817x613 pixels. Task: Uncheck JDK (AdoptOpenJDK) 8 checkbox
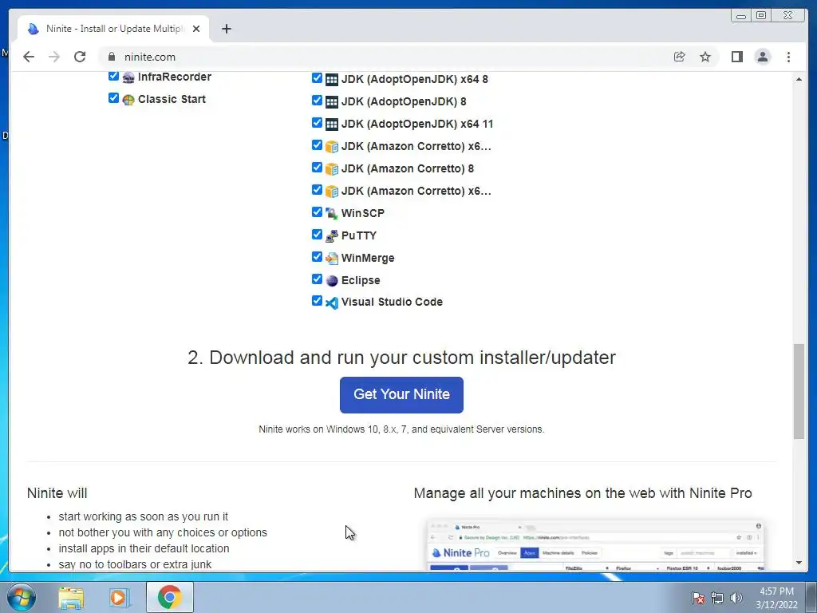[x=317, y=100]
